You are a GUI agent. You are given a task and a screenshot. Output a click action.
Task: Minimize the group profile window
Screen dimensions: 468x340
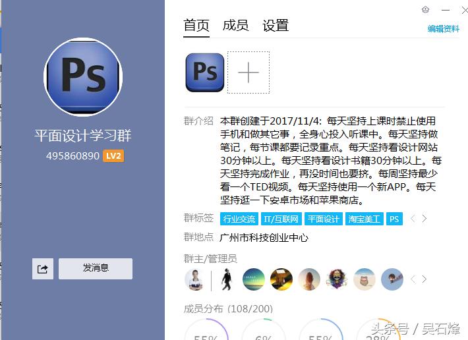pos(446,10)
